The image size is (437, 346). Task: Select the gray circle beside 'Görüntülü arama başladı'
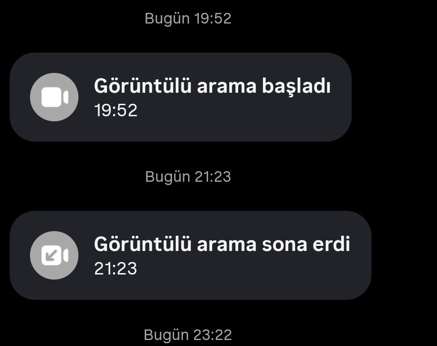point(54,97)
